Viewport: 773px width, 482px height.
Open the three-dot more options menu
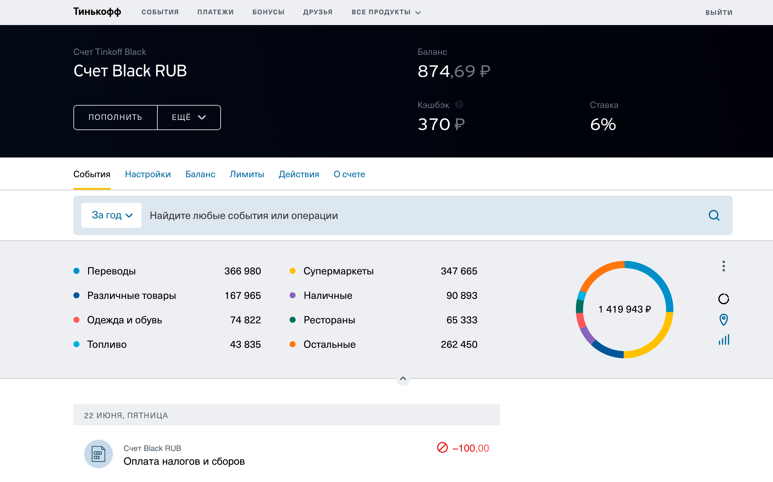723,266
